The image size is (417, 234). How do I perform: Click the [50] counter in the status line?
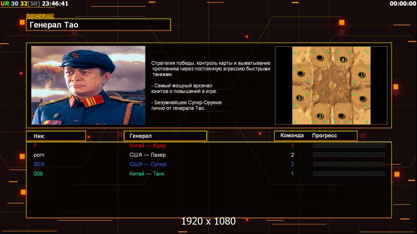point(34,4)
